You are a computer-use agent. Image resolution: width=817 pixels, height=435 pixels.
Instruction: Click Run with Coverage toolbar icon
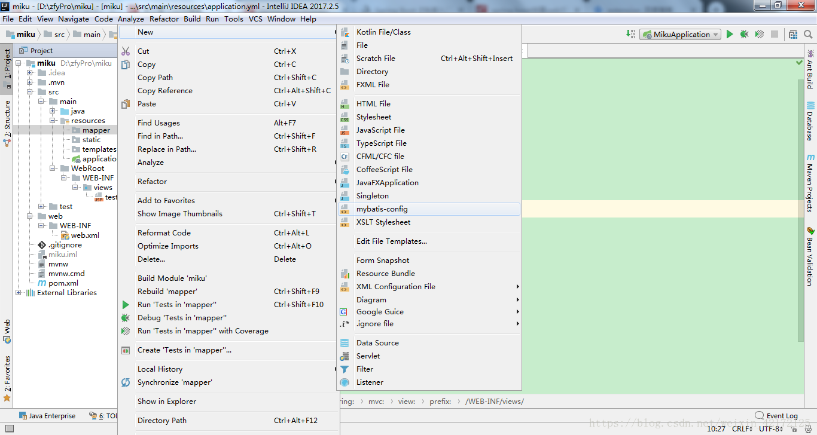[760, 35]
